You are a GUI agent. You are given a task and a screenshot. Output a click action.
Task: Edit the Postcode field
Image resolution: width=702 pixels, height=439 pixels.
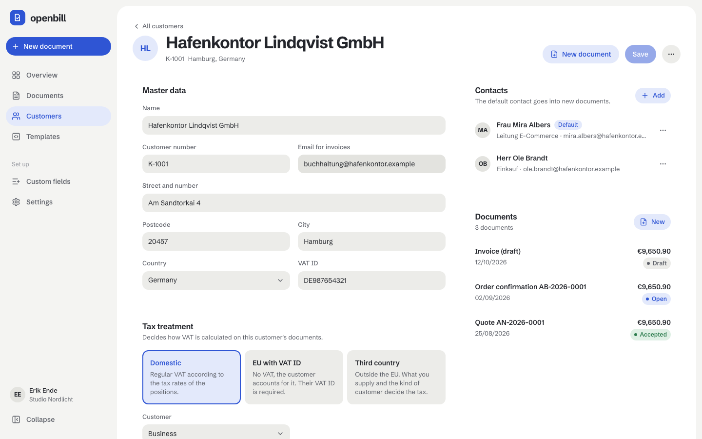216,241
